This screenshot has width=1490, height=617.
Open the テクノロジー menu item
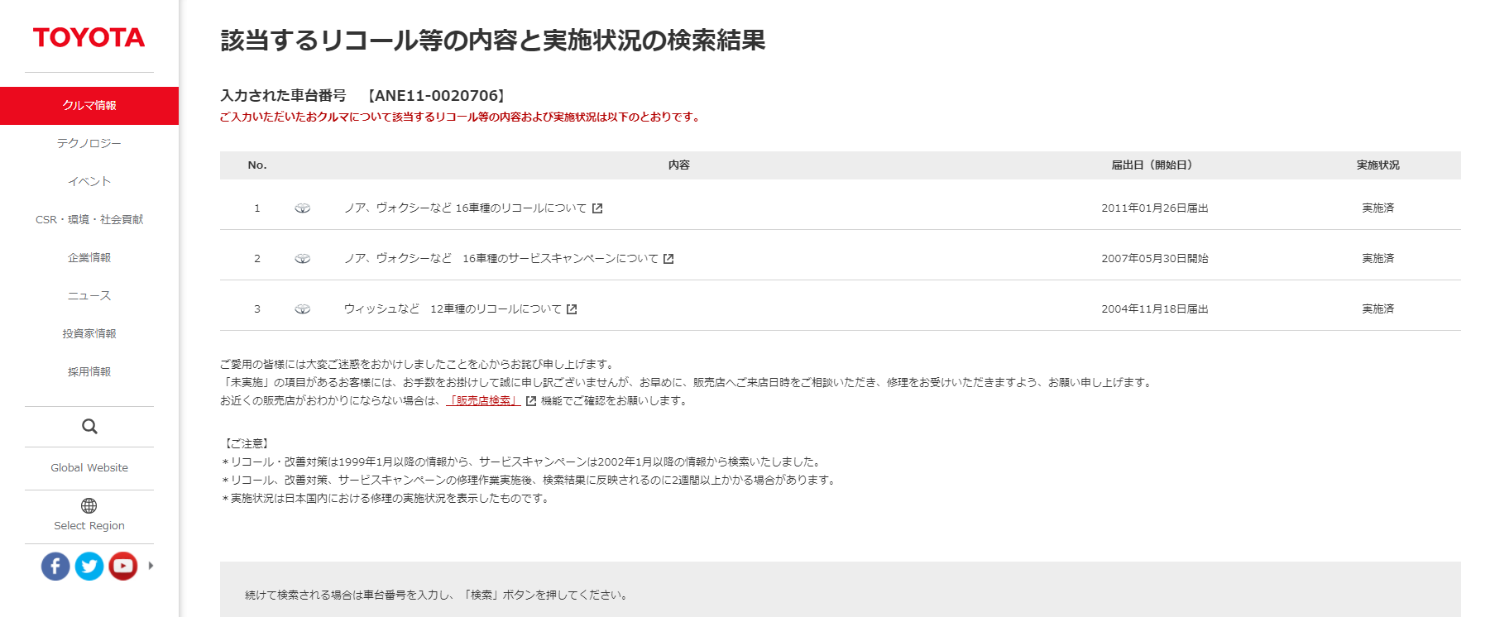pos(89,144)
